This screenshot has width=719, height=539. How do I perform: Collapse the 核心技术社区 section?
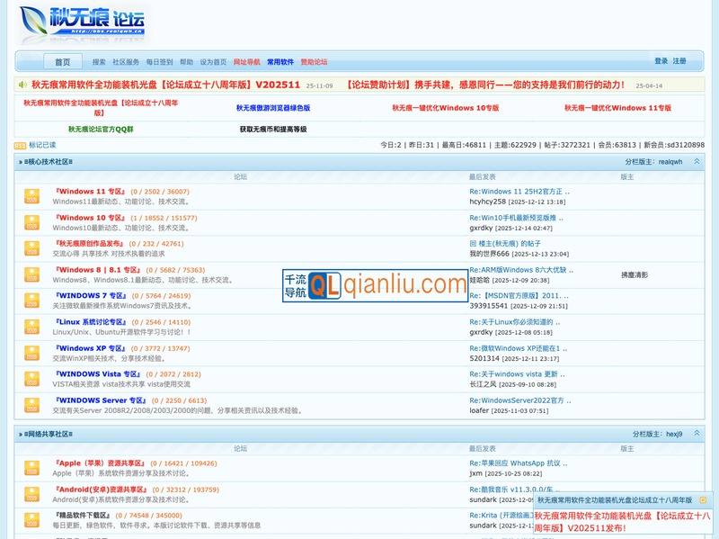click(697, 162)
